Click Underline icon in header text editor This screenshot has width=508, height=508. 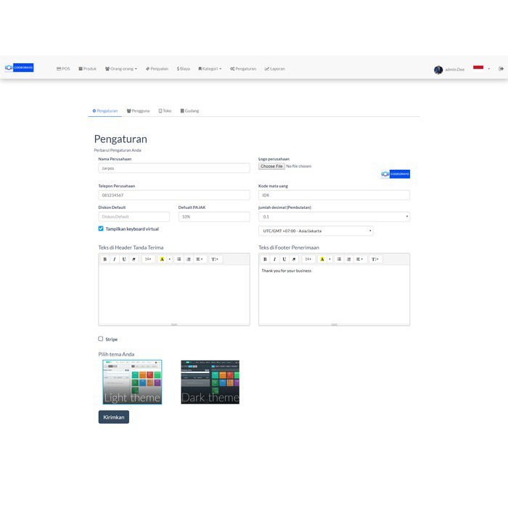pyautogui.click(x=124, y=259)
